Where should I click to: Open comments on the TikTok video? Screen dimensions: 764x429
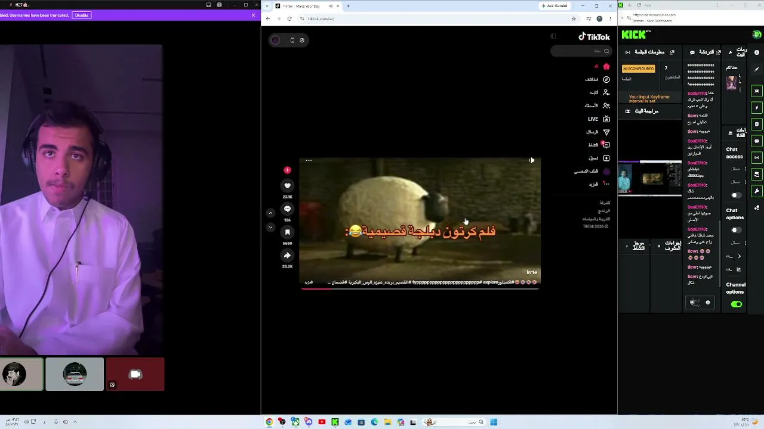(287, 209)
